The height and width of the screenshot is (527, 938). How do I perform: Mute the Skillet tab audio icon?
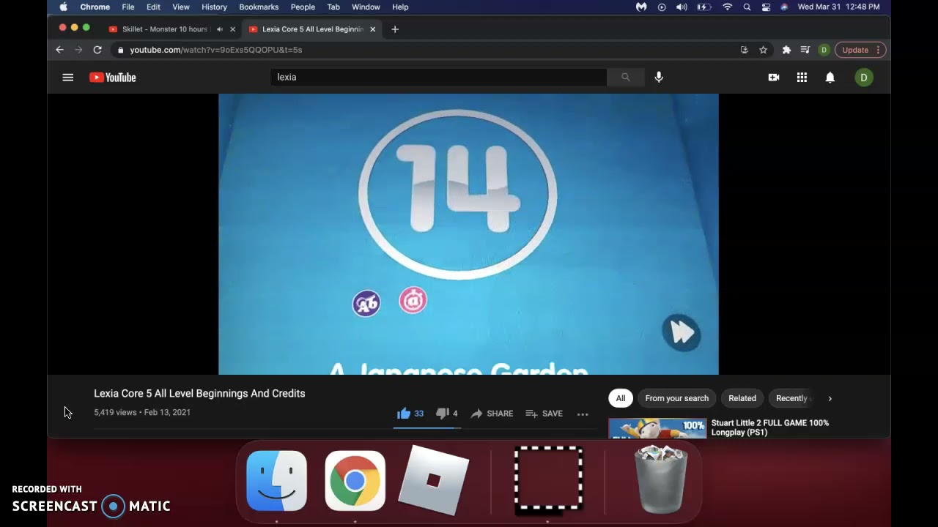tap(220, 29)
